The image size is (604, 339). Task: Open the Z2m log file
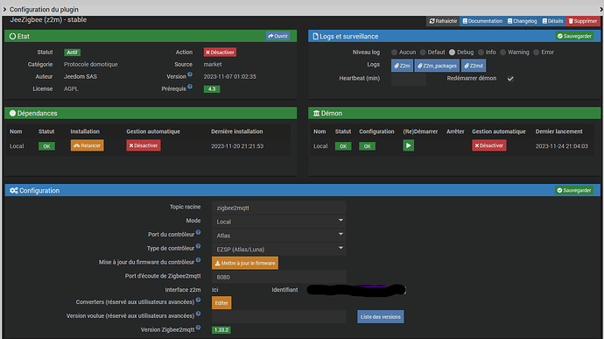pos(402,66)
